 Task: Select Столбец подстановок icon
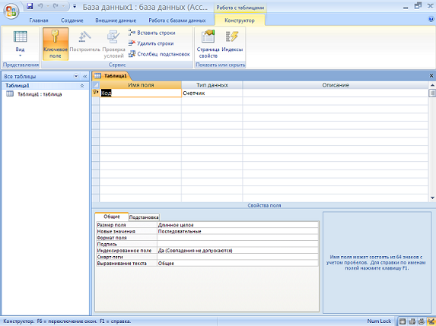(x=132, y=54)
